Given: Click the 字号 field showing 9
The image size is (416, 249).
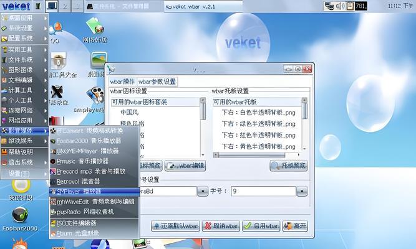Looking at the screenshot, I should click(263, 191).
